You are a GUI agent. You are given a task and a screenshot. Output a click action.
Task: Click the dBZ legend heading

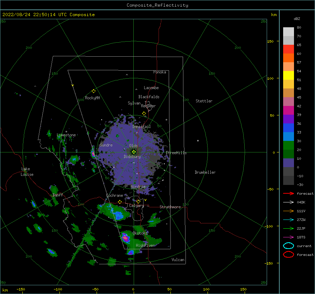(x=297, y=19)
